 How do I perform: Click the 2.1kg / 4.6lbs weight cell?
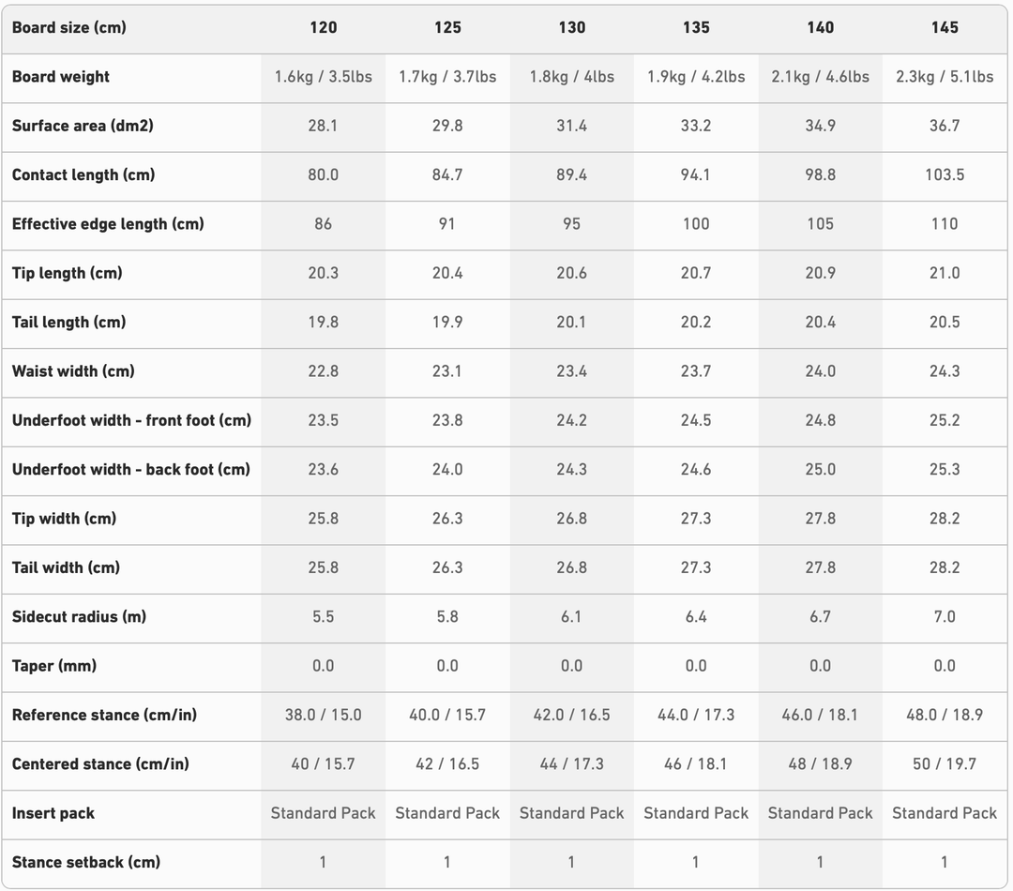[x=820, y=77]
